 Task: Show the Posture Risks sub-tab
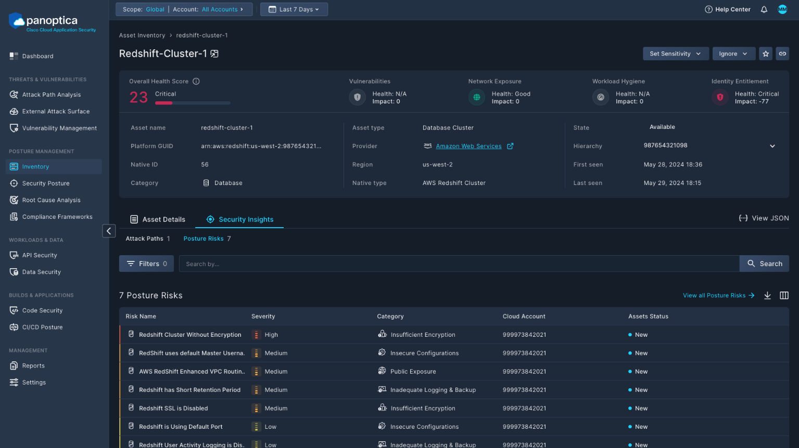click(x=207, y=239)
